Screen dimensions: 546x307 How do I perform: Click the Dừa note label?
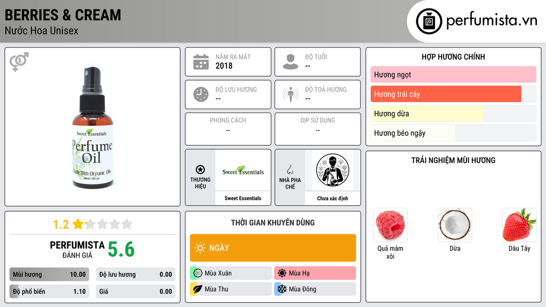pos(455,248)
